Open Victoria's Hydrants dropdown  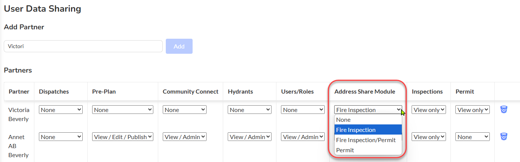pos(250,110)
